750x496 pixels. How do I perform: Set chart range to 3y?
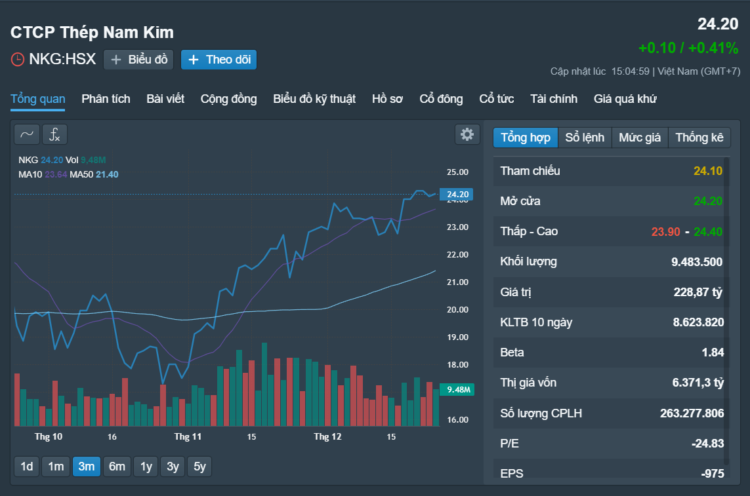(x=173, y=467)
